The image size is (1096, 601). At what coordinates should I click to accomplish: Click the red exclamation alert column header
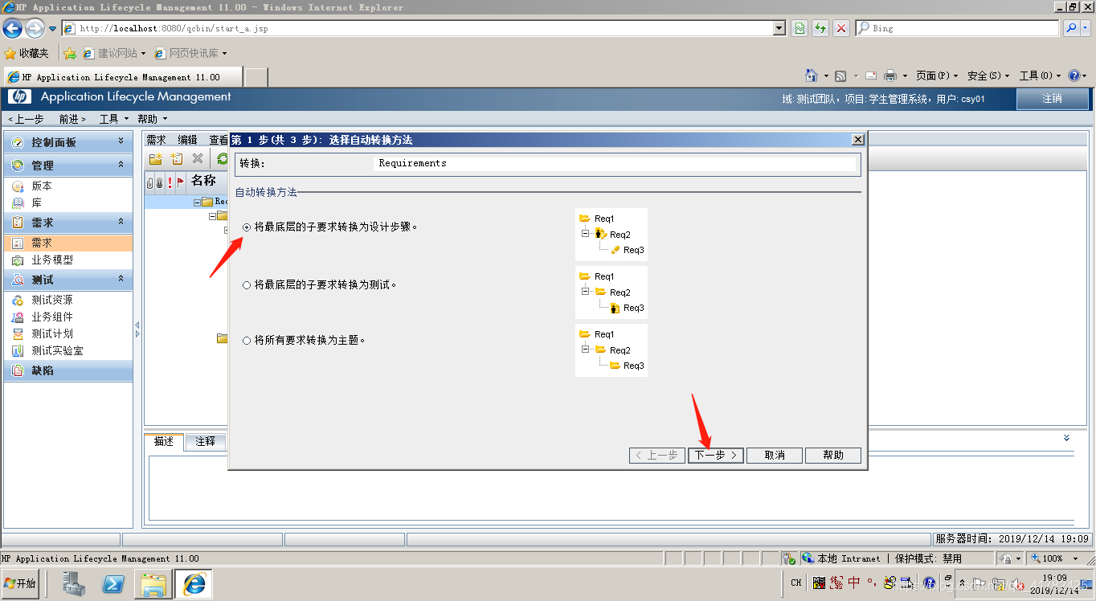point(170,182)
